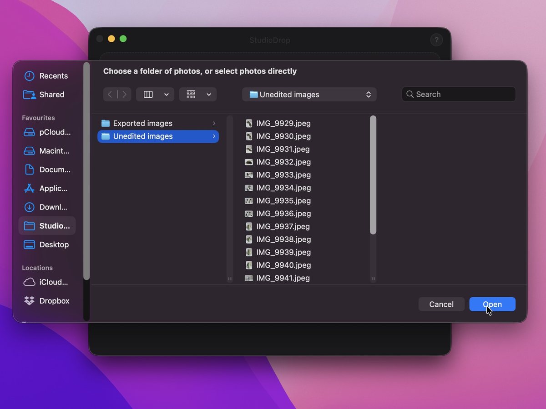Open iCloud Drive location

coord(46,282)
